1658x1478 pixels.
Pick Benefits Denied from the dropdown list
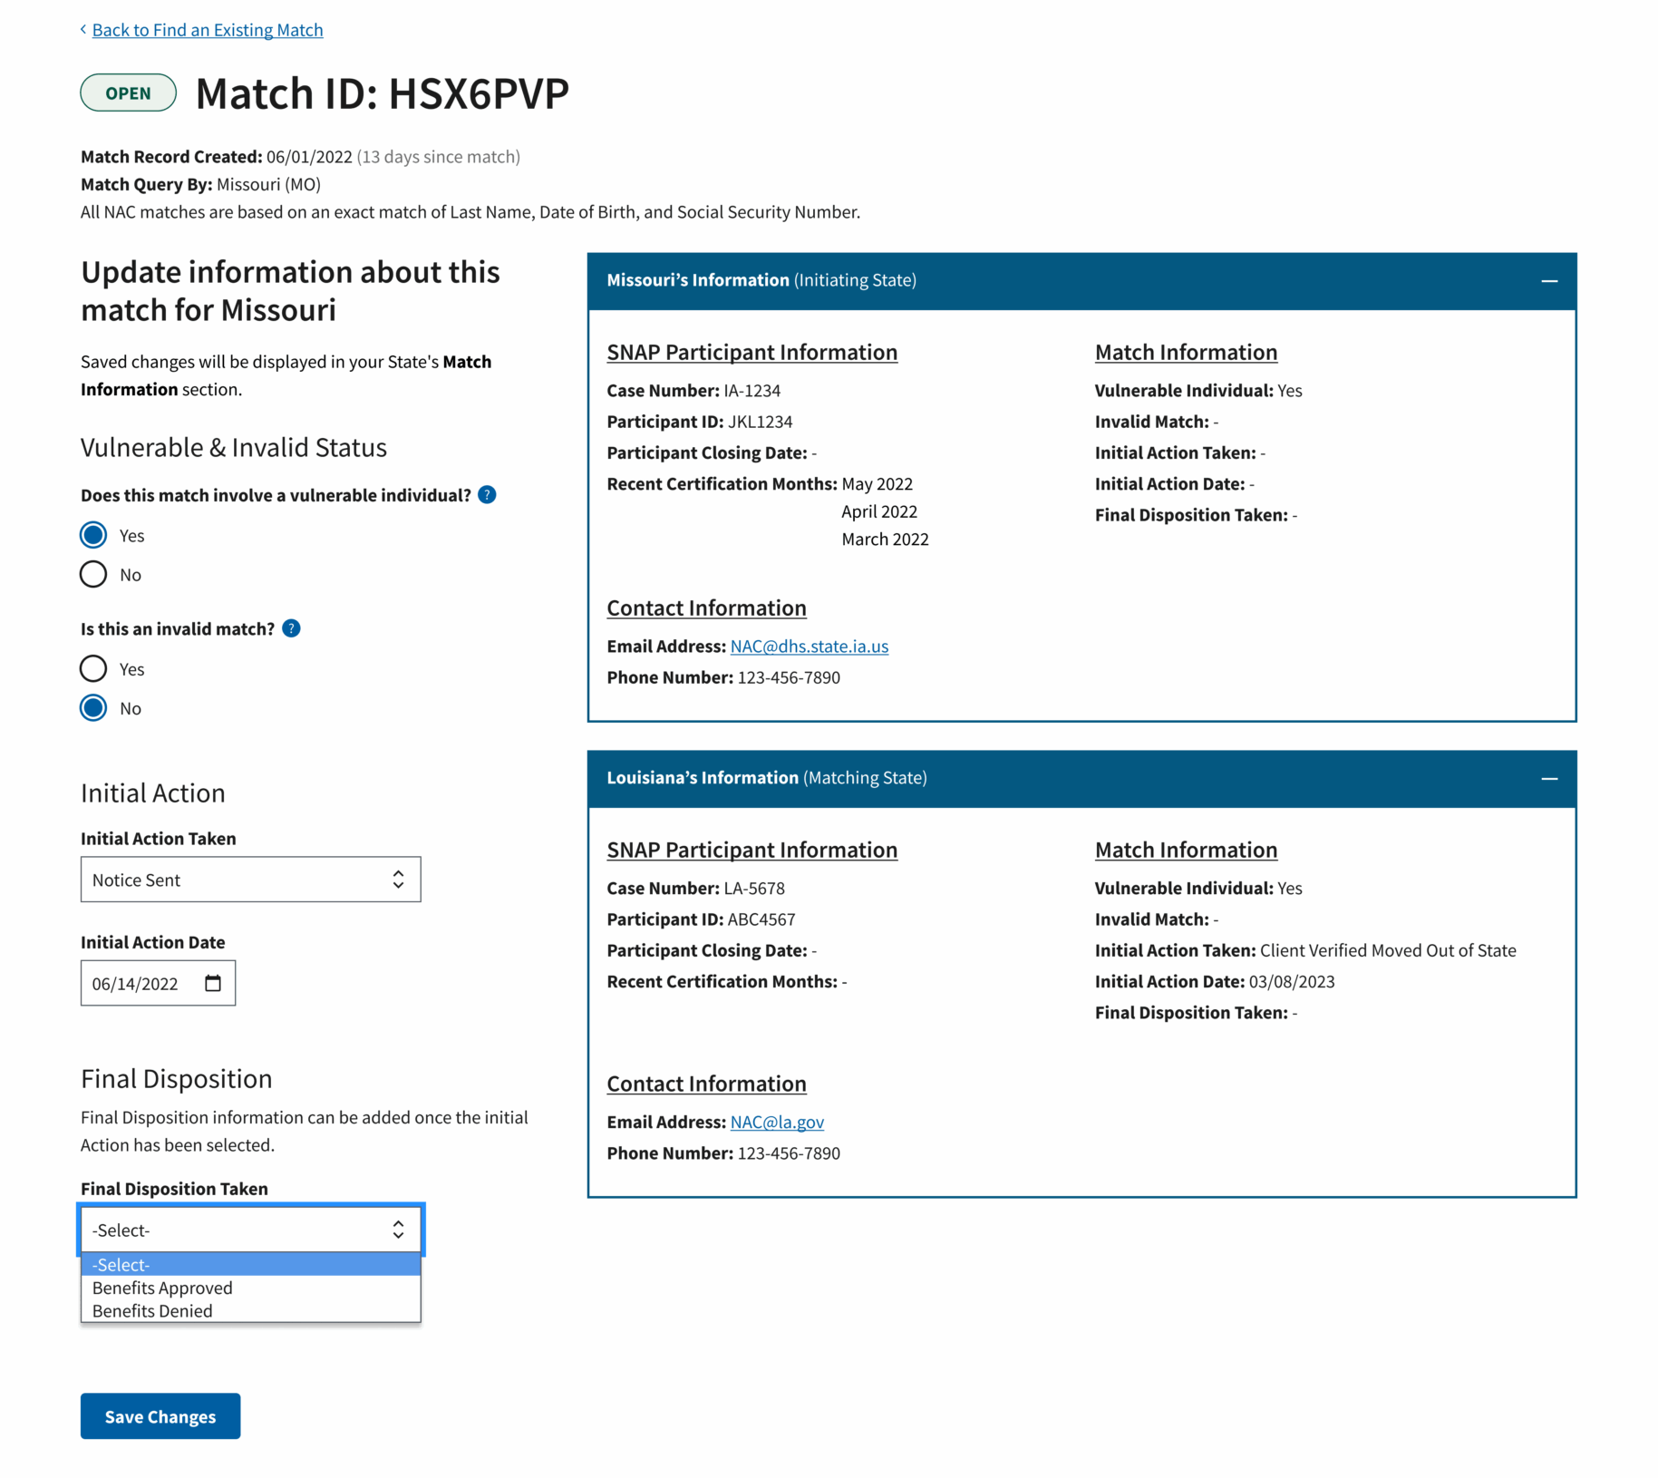coord(152,1311)
